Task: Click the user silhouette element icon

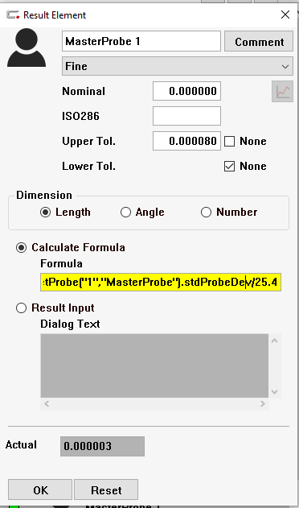Action: coord(27,47)
